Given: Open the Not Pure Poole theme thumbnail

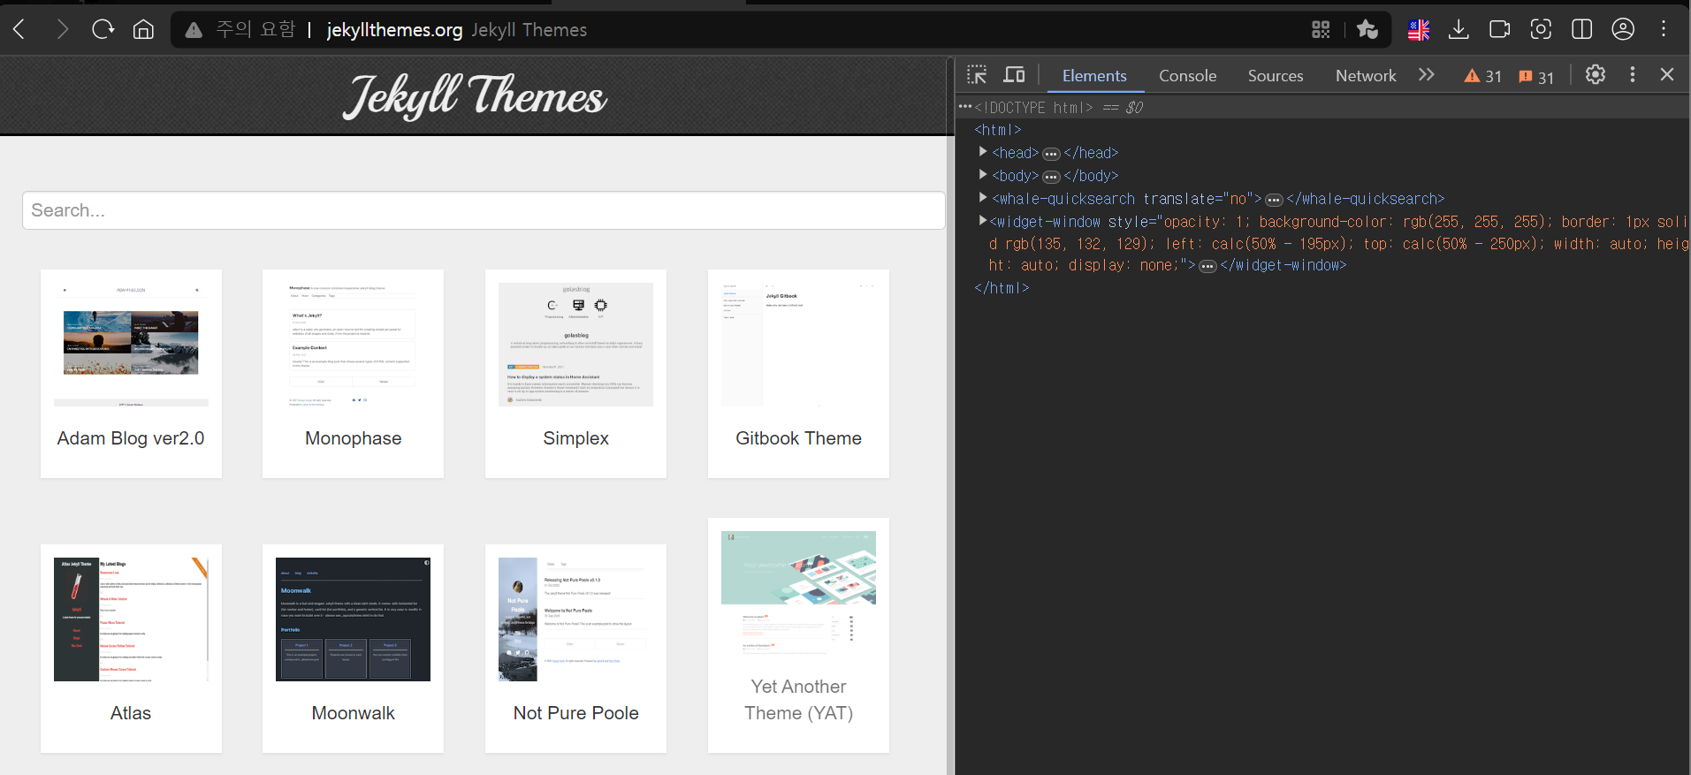Looking at the screenshot, I should pyautogui.click(x=575, y=619).
